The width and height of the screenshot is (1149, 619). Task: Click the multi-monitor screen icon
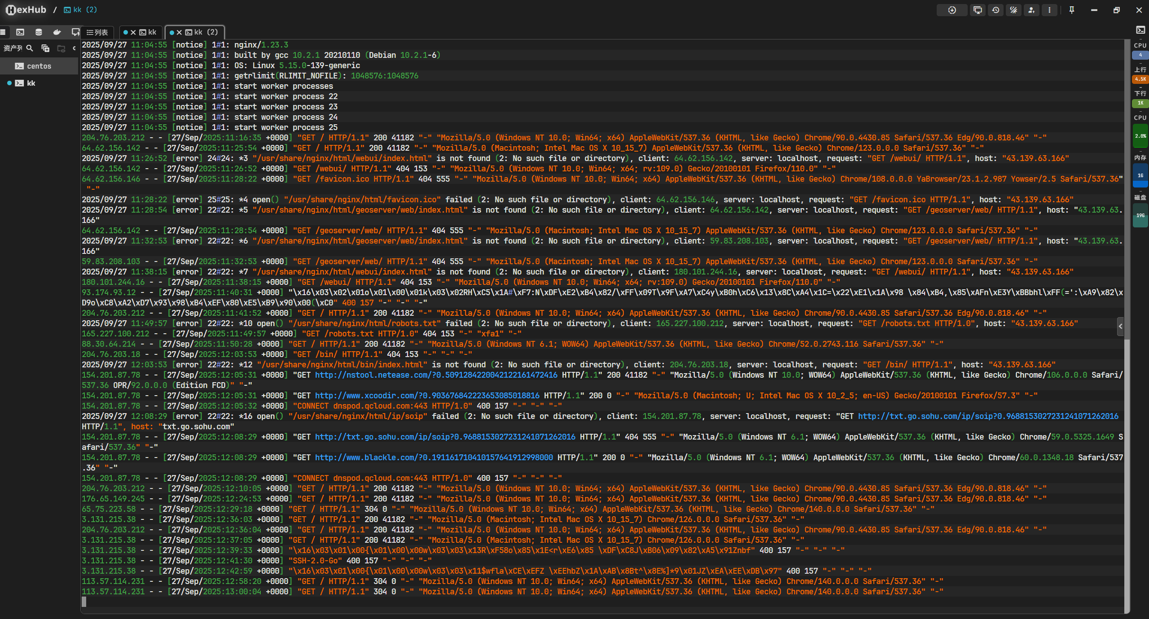[x=978, y=10]
